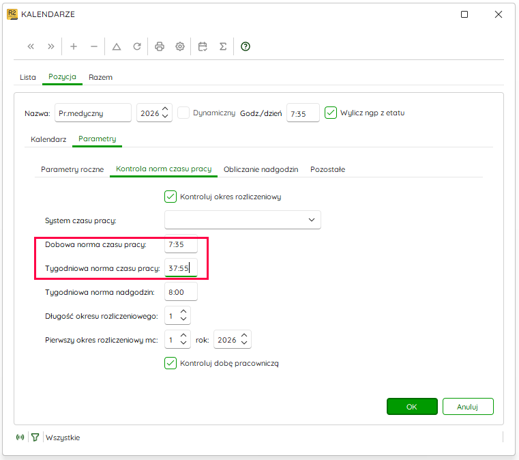Click Tygodniowa norma nadgodzin field
The width and height of the screenshot is (519, 460).
181,291
